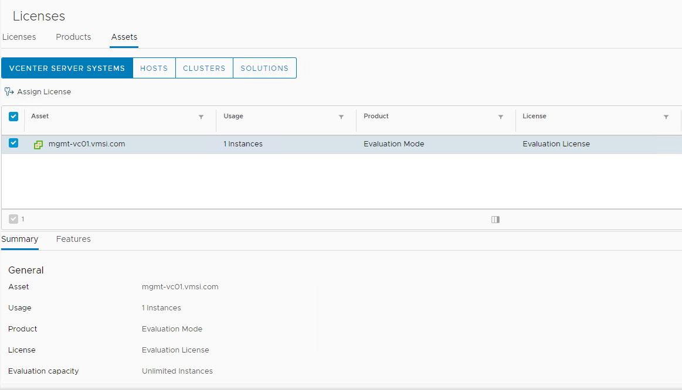Select the Summary tab
Screen dimensions: 682x390
pos(19,239)
